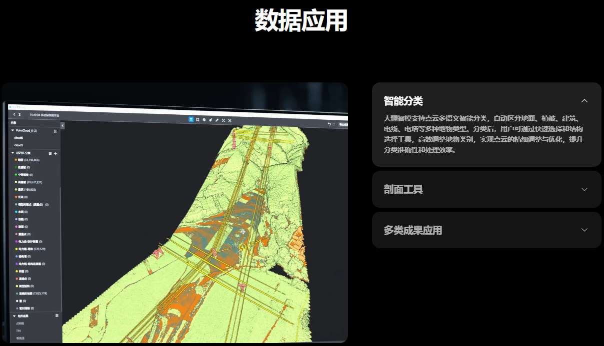Select the highlighted blue selection tool in toolbar

click(x=191, y=120)
